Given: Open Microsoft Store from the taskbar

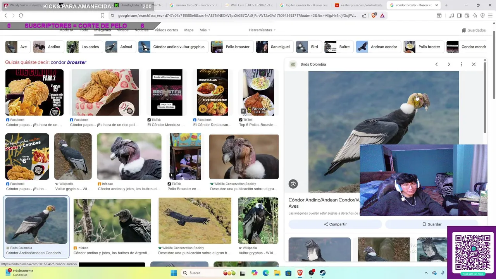Looking at the screenshot, I should point(288,273).
